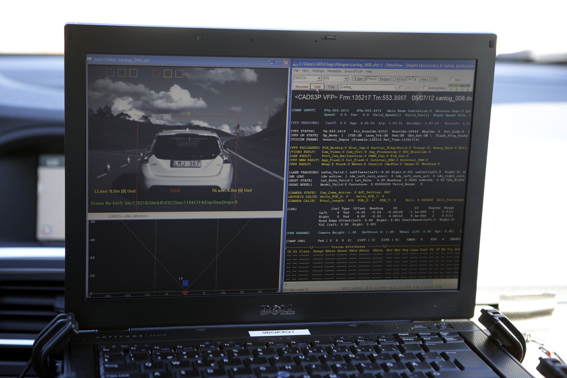
Task: Click the blue square indicator in the video overlay
Action: [145, 73]
